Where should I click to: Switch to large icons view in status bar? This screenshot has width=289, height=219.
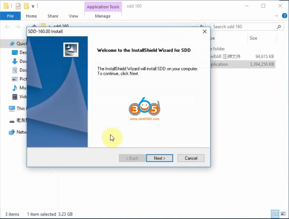(283, 214)
